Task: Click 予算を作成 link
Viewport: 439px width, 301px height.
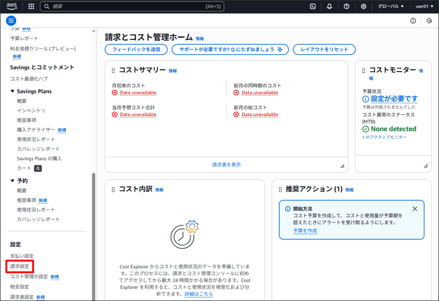Action: pyautogui.click(x=305, y=231)
